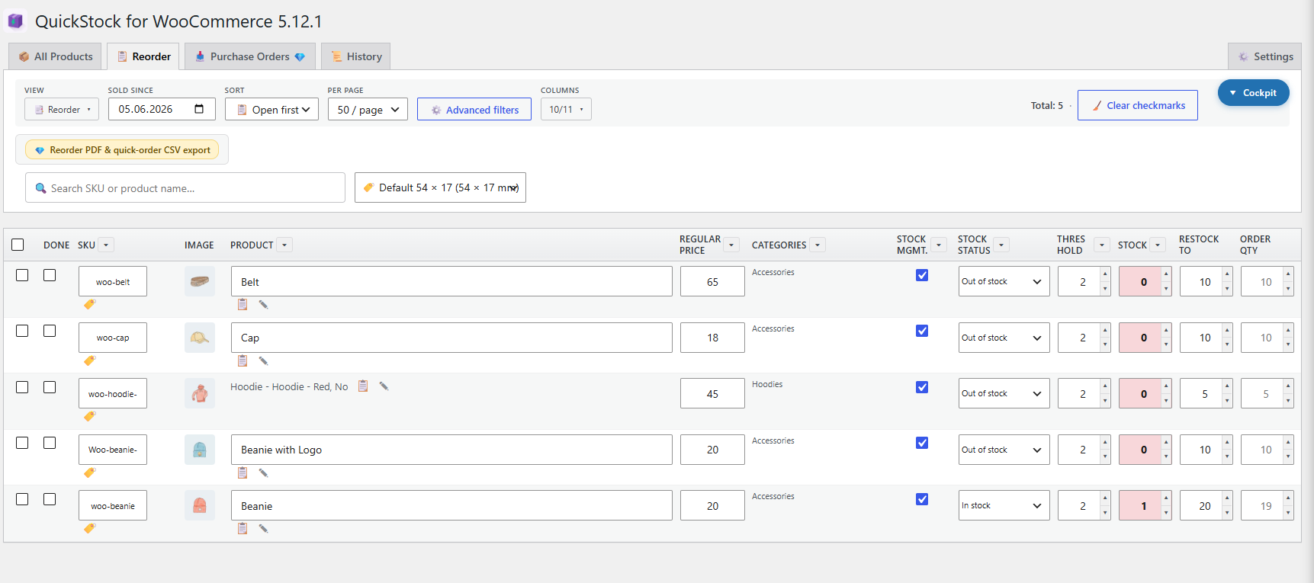Click the Beanie with Logo product name field
The height and width of the screenshot is (583, 1314).
pyautogui.click(x=451, y=450)
